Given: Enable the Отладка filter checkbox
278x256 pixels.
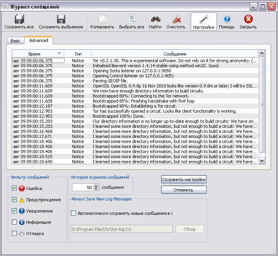Looking at the screenshot, I should pyautogui.click(x=14, y=233).
